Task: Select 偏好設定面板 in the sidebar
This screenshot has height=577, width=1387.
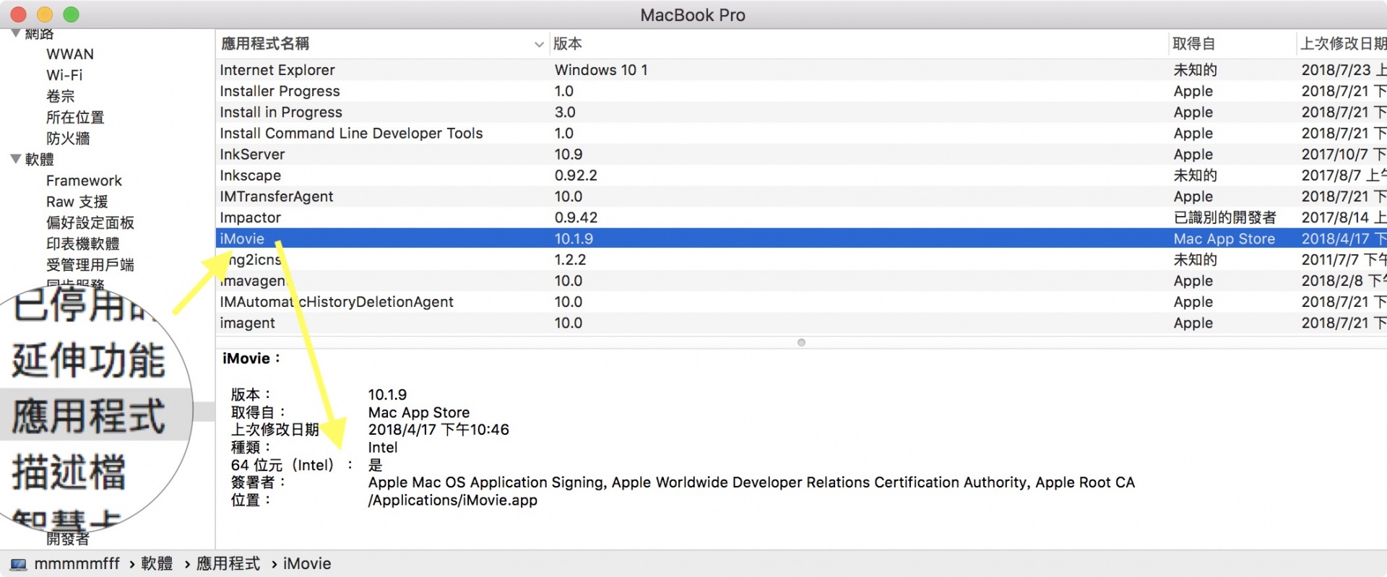Action: click(x=90, y=222)
